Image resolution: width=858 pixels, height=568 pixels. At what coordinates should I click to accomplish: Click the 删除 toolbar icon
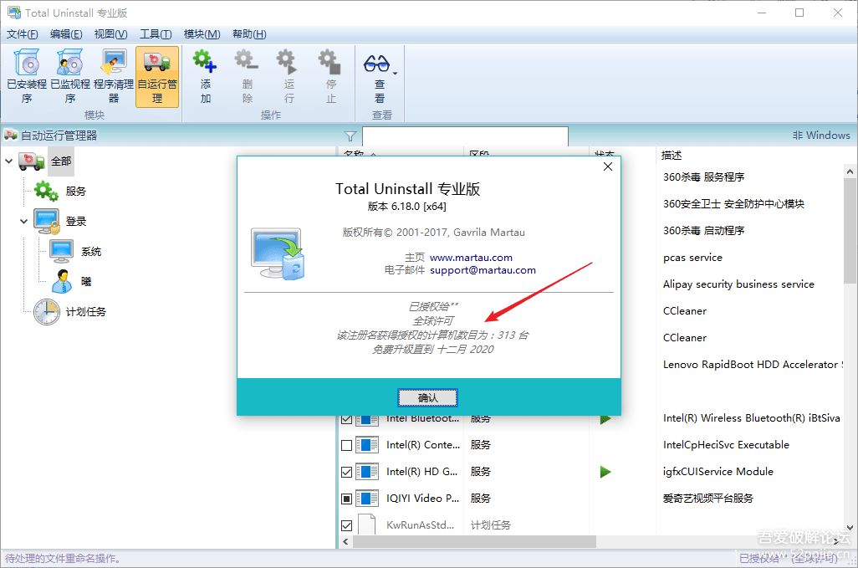247,61
